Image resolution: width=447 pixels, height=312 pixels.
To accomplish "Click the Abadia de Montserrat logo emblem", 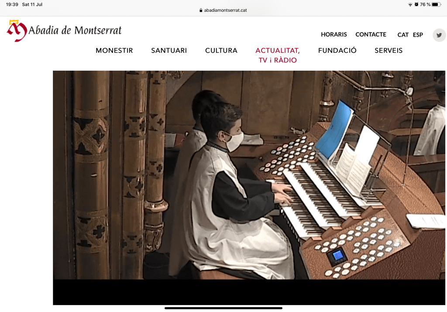I will [x=17, y=31].
